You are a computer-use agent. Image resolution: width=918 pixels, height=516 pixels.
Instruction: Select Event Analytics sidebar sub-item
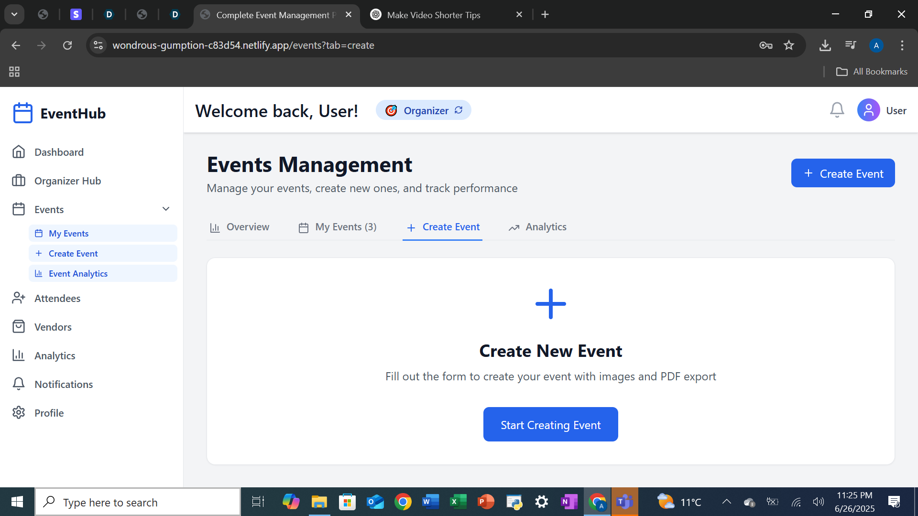tap(78, 273)
